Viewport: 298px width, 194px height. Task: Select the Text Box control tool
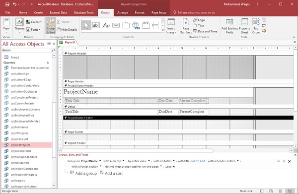tap(96, 25)
